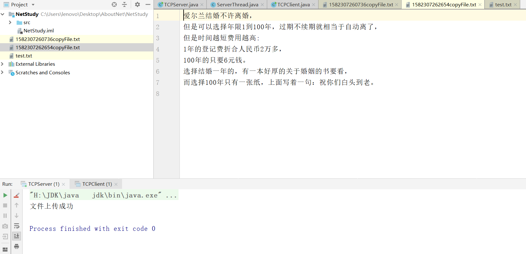Select NetStudy.iml in project tree
The image size is (526, 254).
(39, 31)
